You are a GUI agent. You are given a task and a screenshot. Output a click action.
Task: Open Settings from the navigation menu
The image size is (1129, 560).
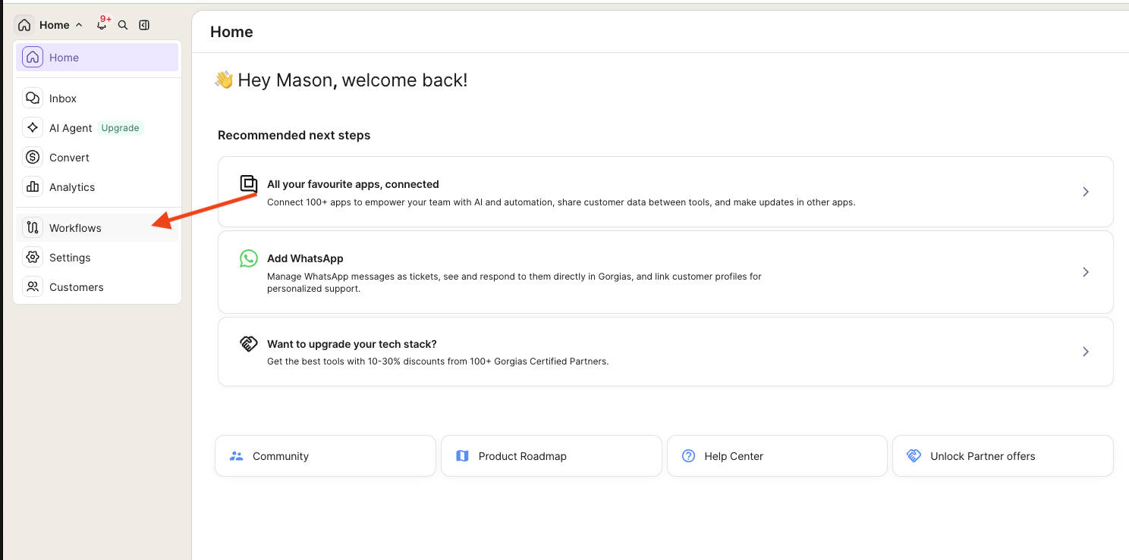coord(97,258)
